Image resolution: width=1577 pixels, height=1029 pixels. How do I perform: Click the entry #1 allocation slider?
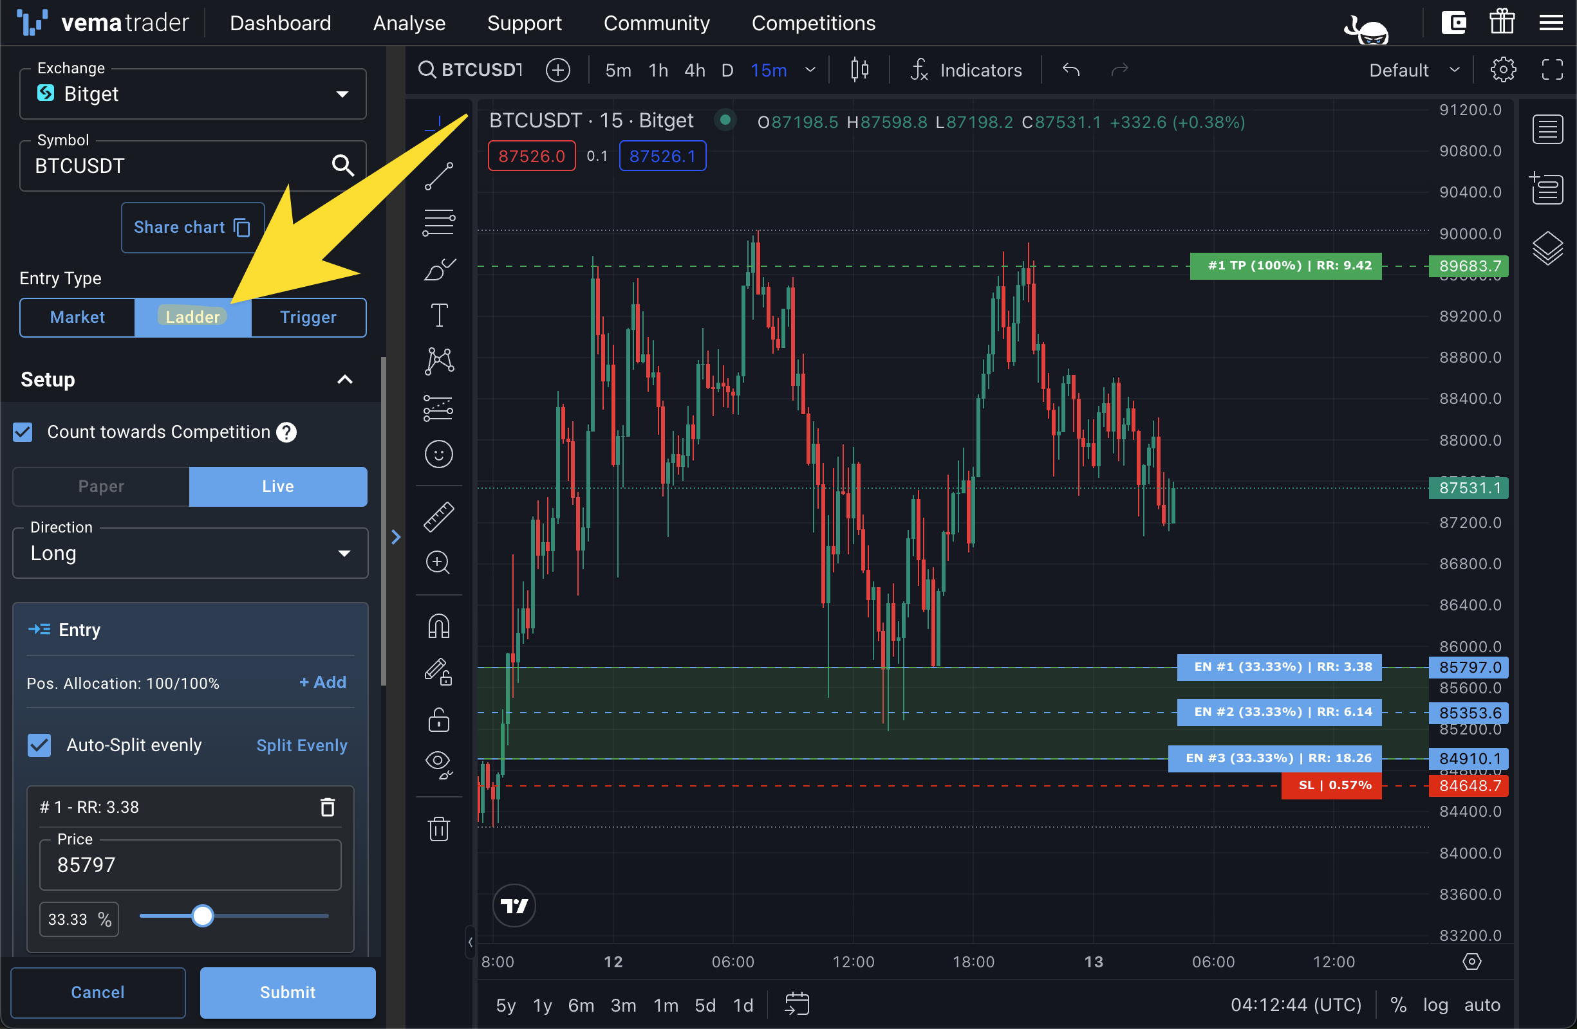tap(234, 916)
